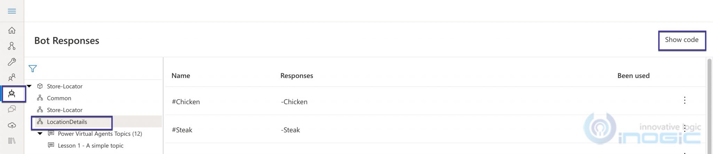Open the hamburger navigation menu

point(12,11)
